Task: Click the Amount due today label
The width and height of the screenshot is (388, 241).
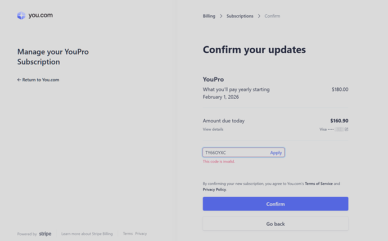Action: click(223, 121)
